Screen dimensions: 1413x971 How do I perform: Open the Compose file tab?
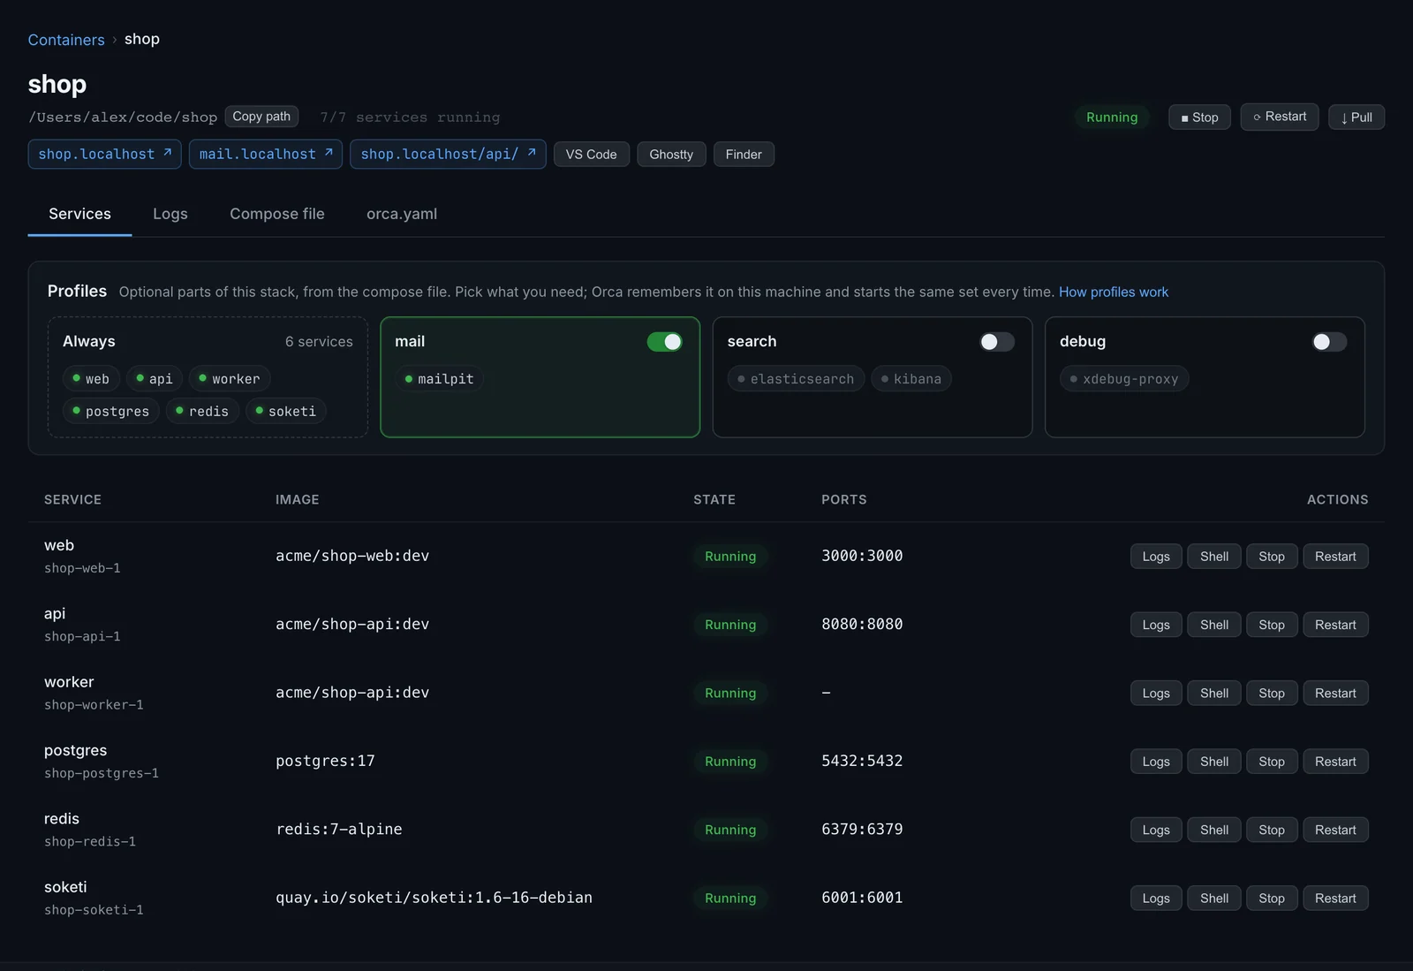(x=277, y=214)
